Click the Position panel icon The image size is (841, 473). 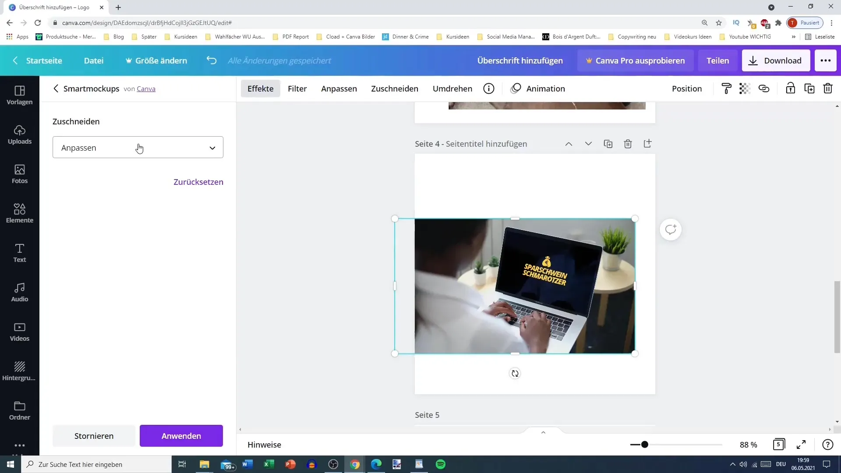[687, 88]
